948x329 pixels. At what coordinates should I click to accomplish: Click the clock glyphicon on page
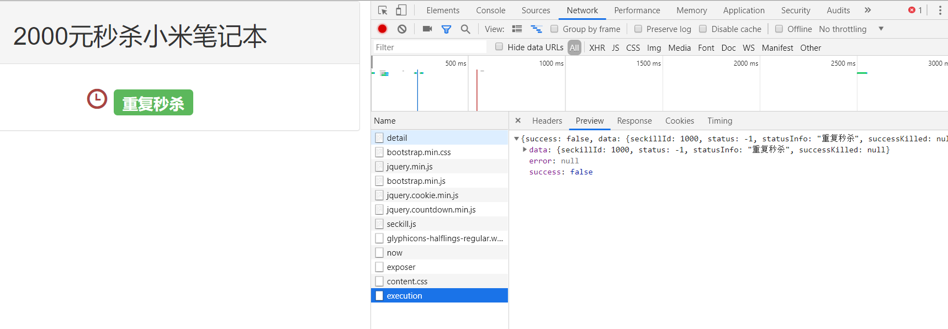coord(97,99)
